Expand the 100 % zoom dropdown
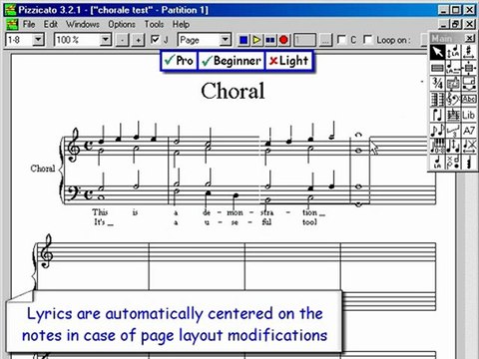The width and height of the screenshot is (479, 359). pos(105,40)
